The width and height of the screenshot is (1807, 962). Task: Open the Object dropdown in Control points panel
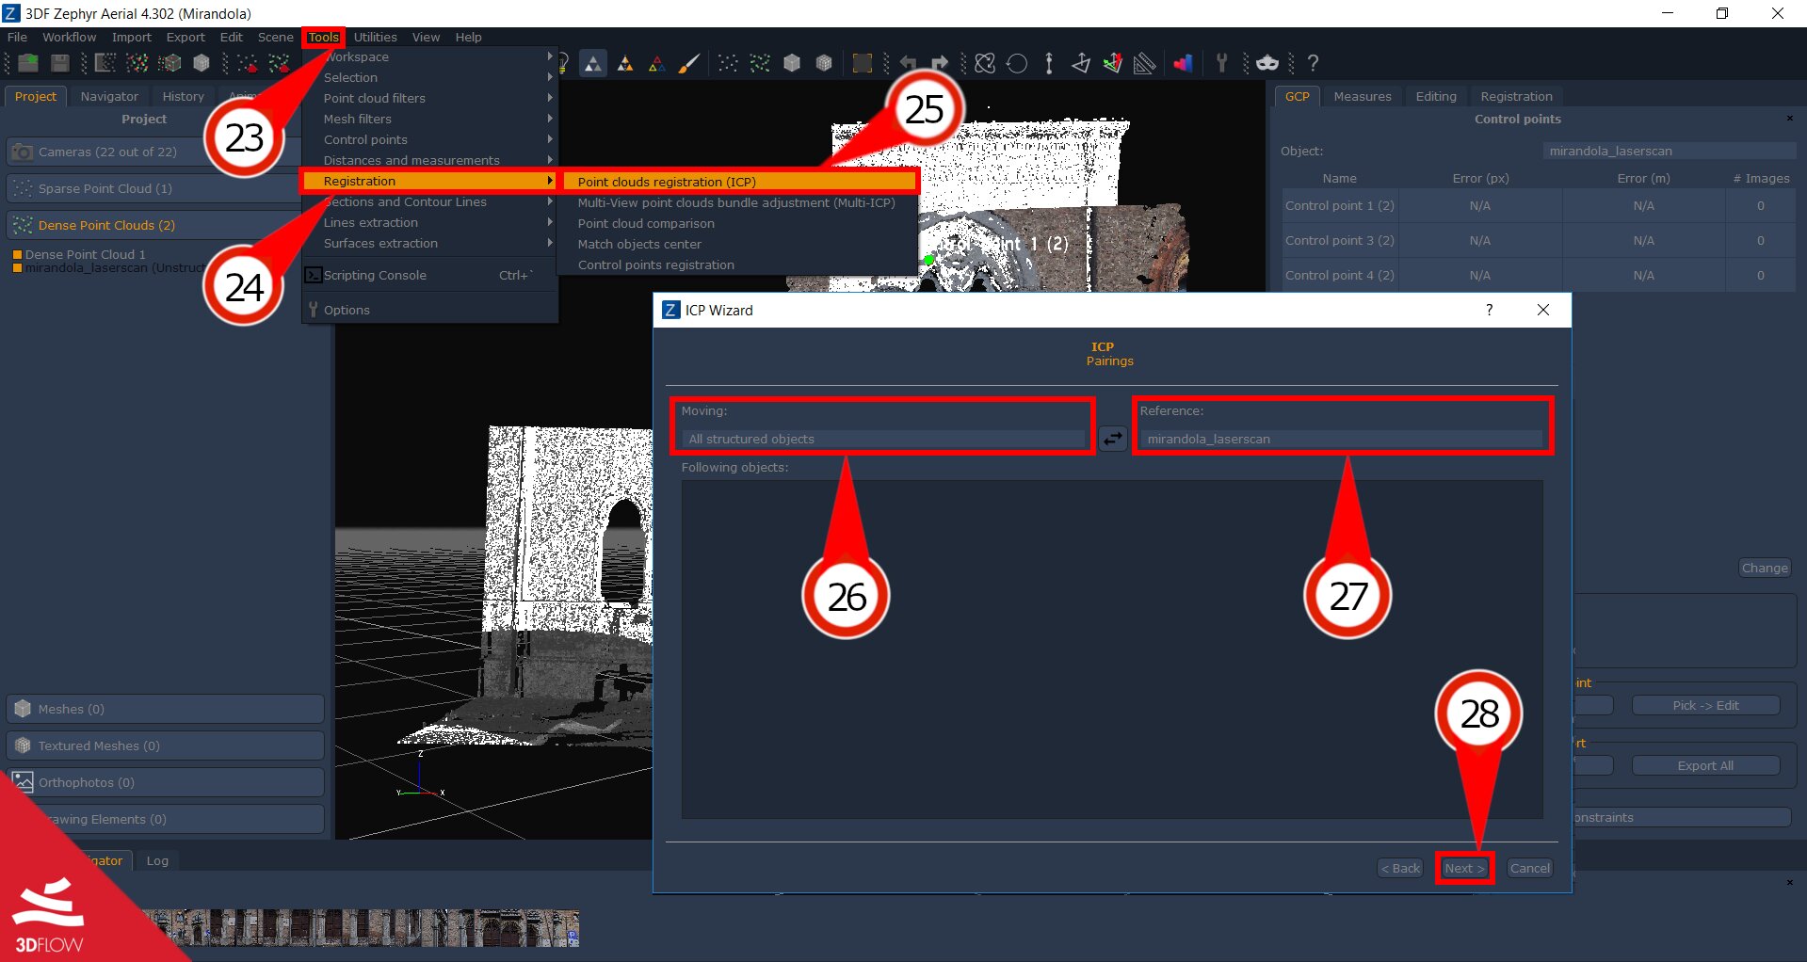coord(1670,151)
